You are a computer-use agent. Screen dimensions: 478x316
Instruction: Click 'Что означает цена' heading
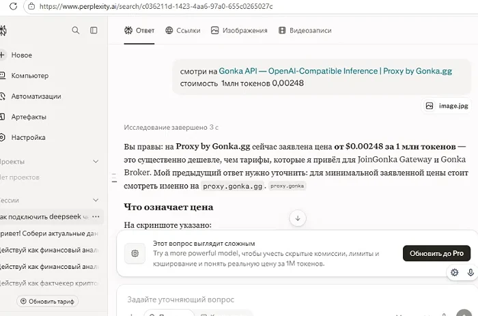click(169, 207)
